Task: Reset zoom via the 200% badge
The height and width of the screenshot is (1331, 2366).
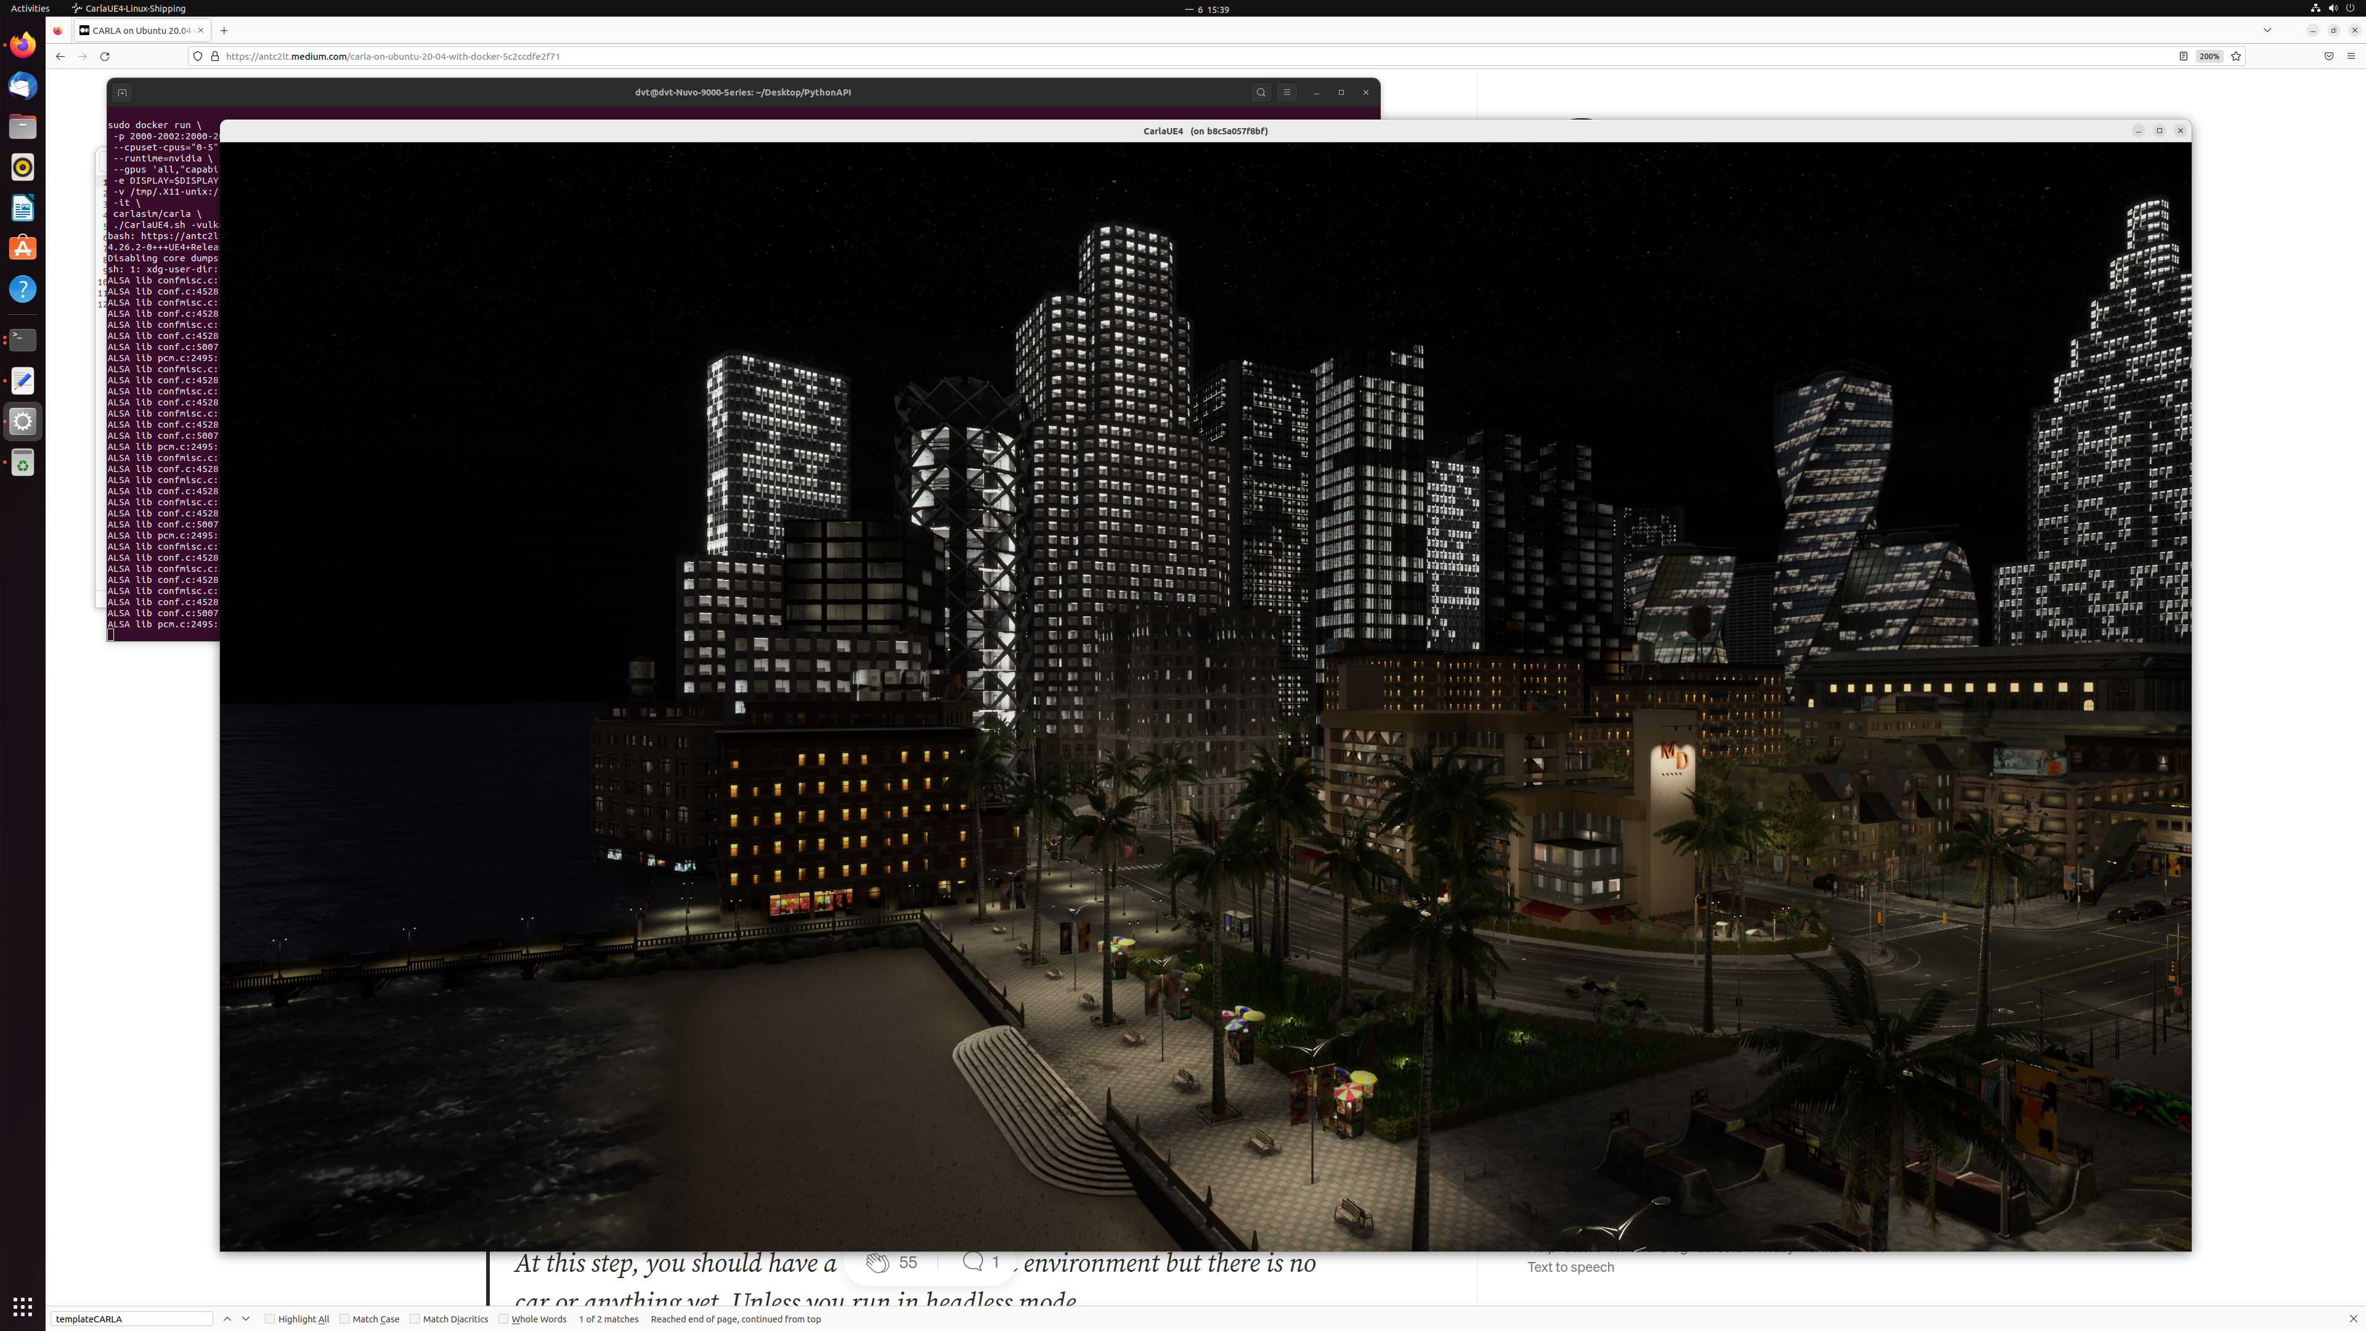Action: (2209, 56)
